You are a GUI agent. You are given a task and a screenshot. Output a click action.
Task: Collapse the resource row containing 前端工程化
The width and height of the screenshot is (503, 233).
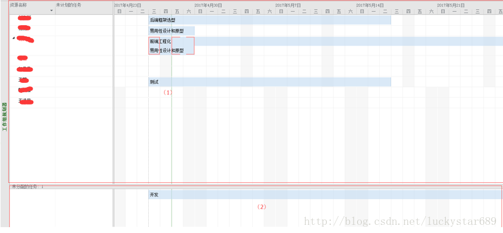13,38
